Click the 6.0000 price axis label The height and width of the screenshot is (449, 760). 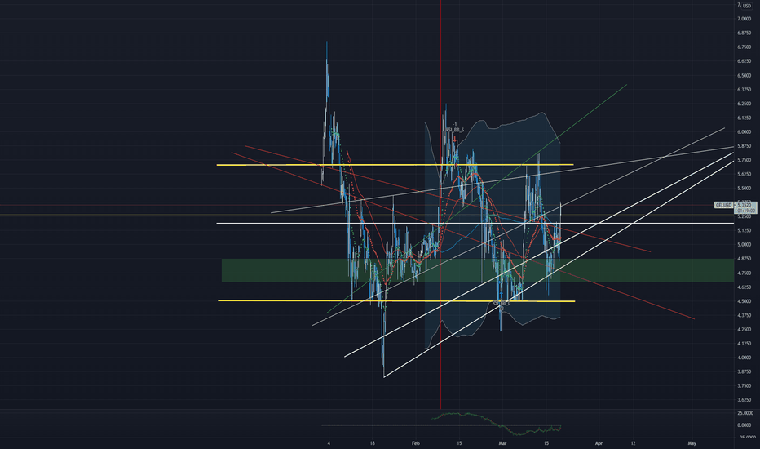click(744, 132)
